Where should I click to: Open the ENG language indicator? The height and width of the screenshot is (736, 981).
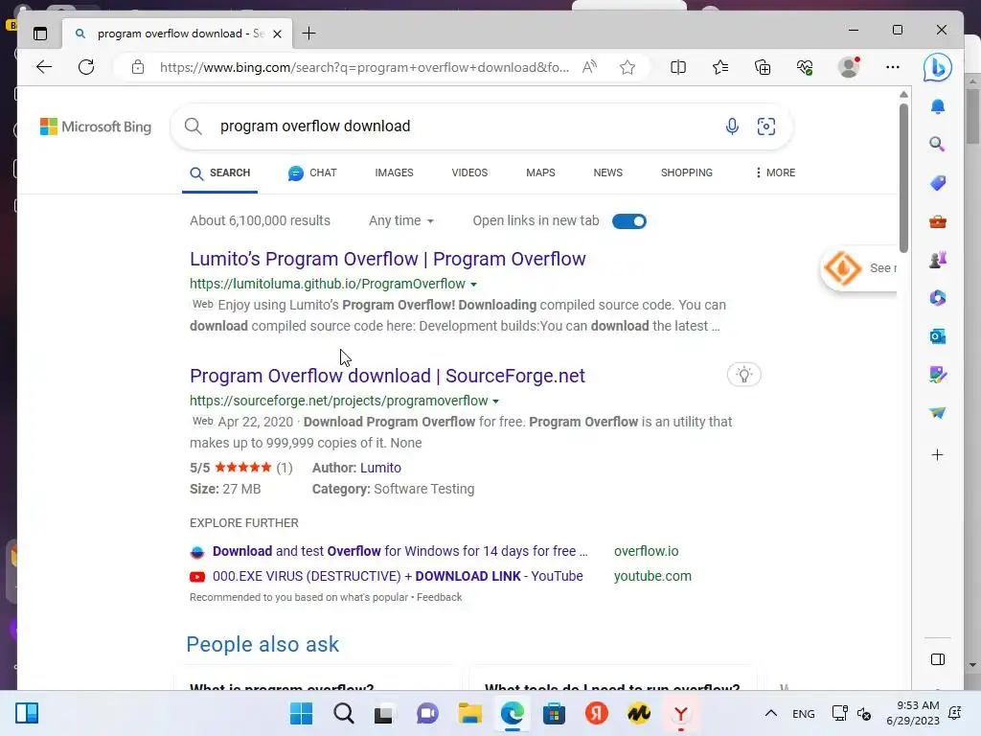click(804, 714)
